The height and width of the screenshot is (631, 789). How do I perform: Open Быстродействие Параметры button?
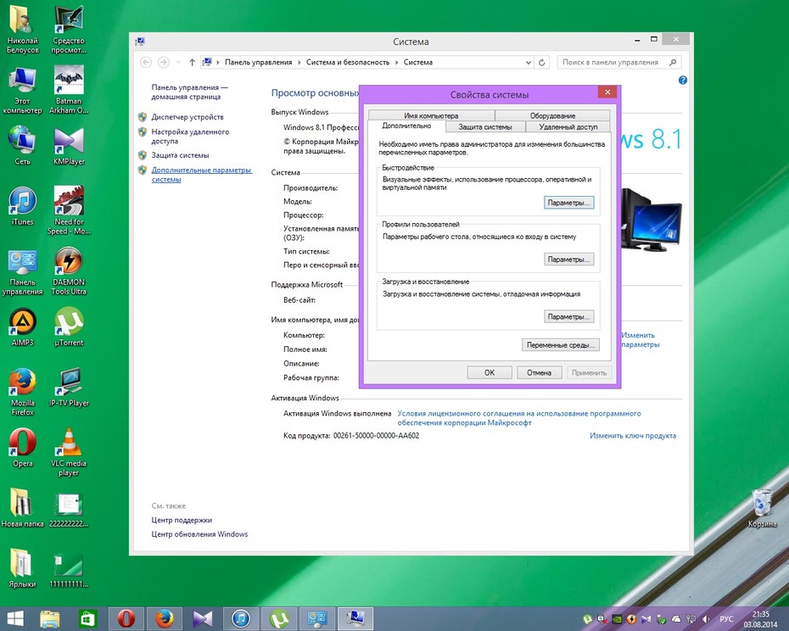pyautogui.click(x=568, y=203)
